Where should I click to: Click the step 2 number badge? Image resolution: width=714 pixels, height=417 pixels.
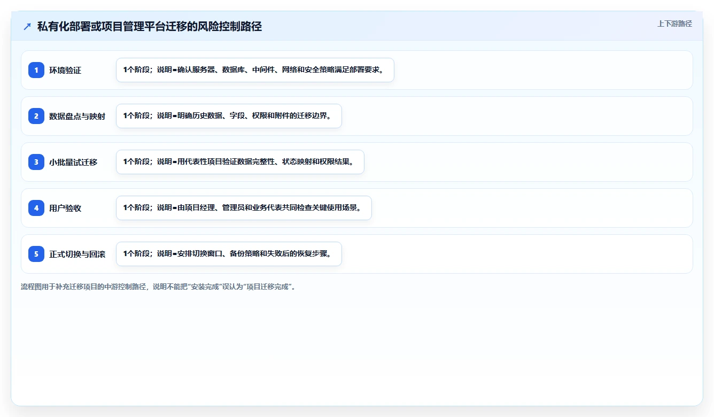(36, 116)
